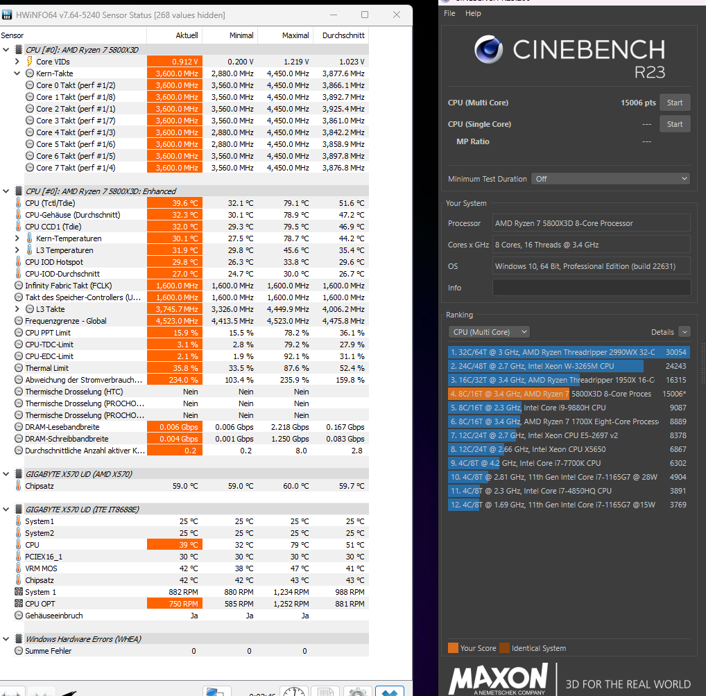
Task: Click the Sensor column header
Action: (73, 35)
